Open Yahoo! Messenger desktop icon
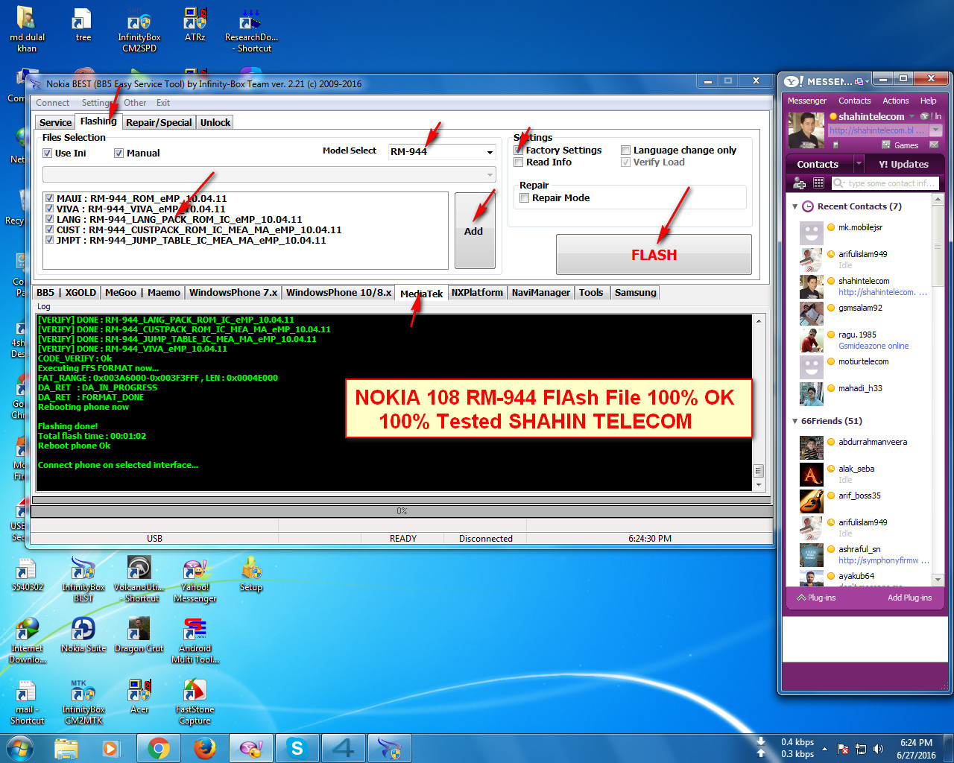 click(195, 580)
